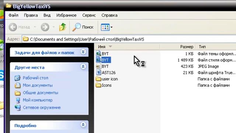Select the AST126 font file icon
236x133 pixels.
[98, 72]
